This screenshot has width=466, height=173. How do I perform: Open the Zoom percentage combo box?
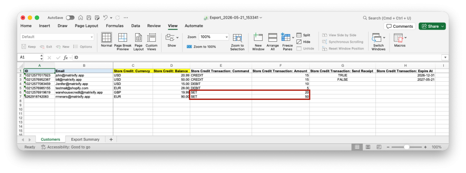[x=214, y=37]
